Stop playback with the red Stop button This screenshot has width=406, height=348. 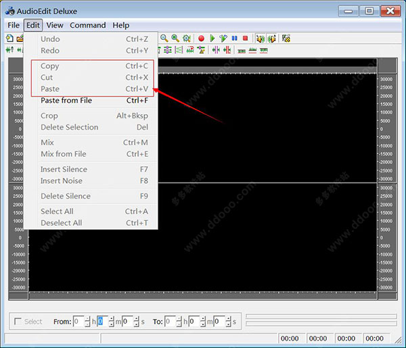tap(246, 39)
